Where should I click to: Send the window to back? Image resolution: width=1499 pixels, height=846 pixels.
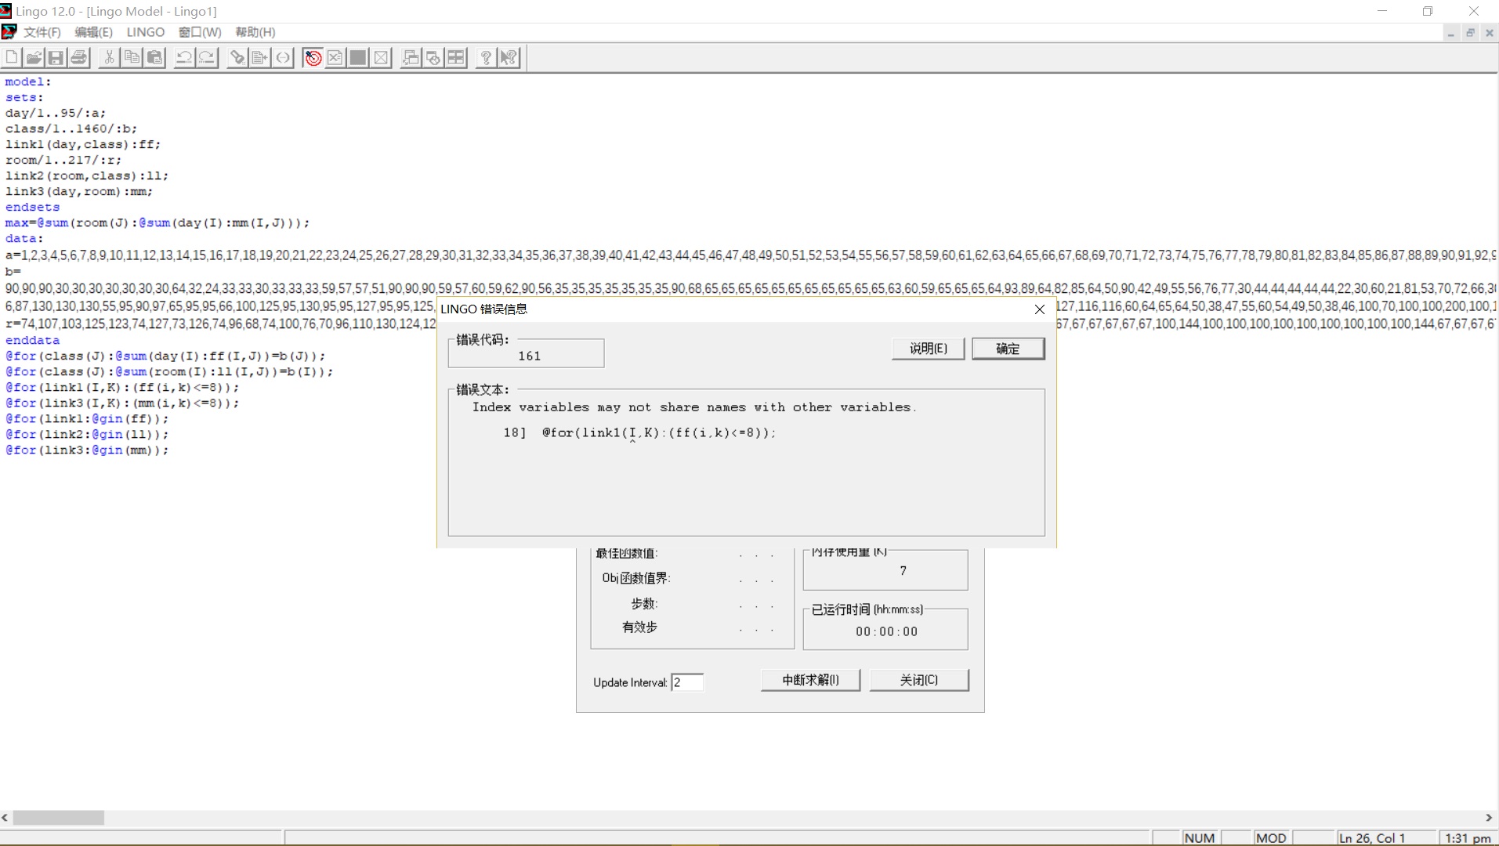[411, 57]
